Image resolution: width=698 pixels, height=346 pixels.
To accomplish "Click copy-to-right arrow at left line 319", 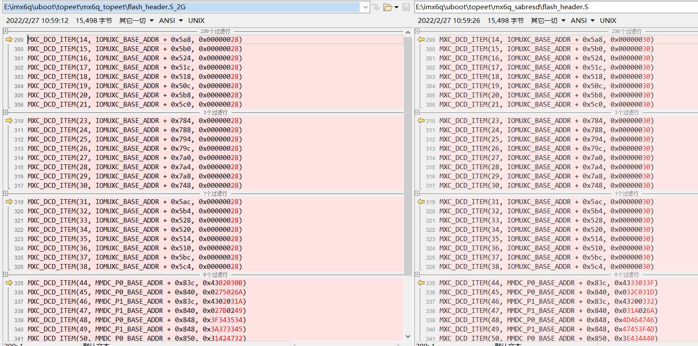I will [x=9, y=202].
